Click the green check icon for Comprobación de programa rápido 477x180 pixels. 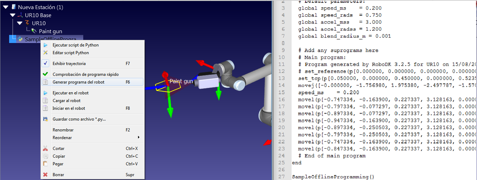(x=45, y=74)
